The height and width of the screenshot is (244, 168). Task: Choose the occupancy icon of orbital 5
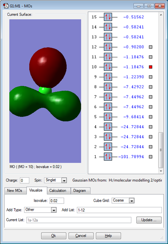point(108,117)
